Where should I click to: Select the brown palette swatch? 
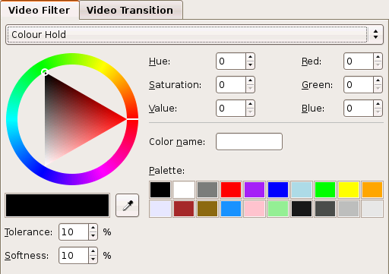(x=207, y=209)
